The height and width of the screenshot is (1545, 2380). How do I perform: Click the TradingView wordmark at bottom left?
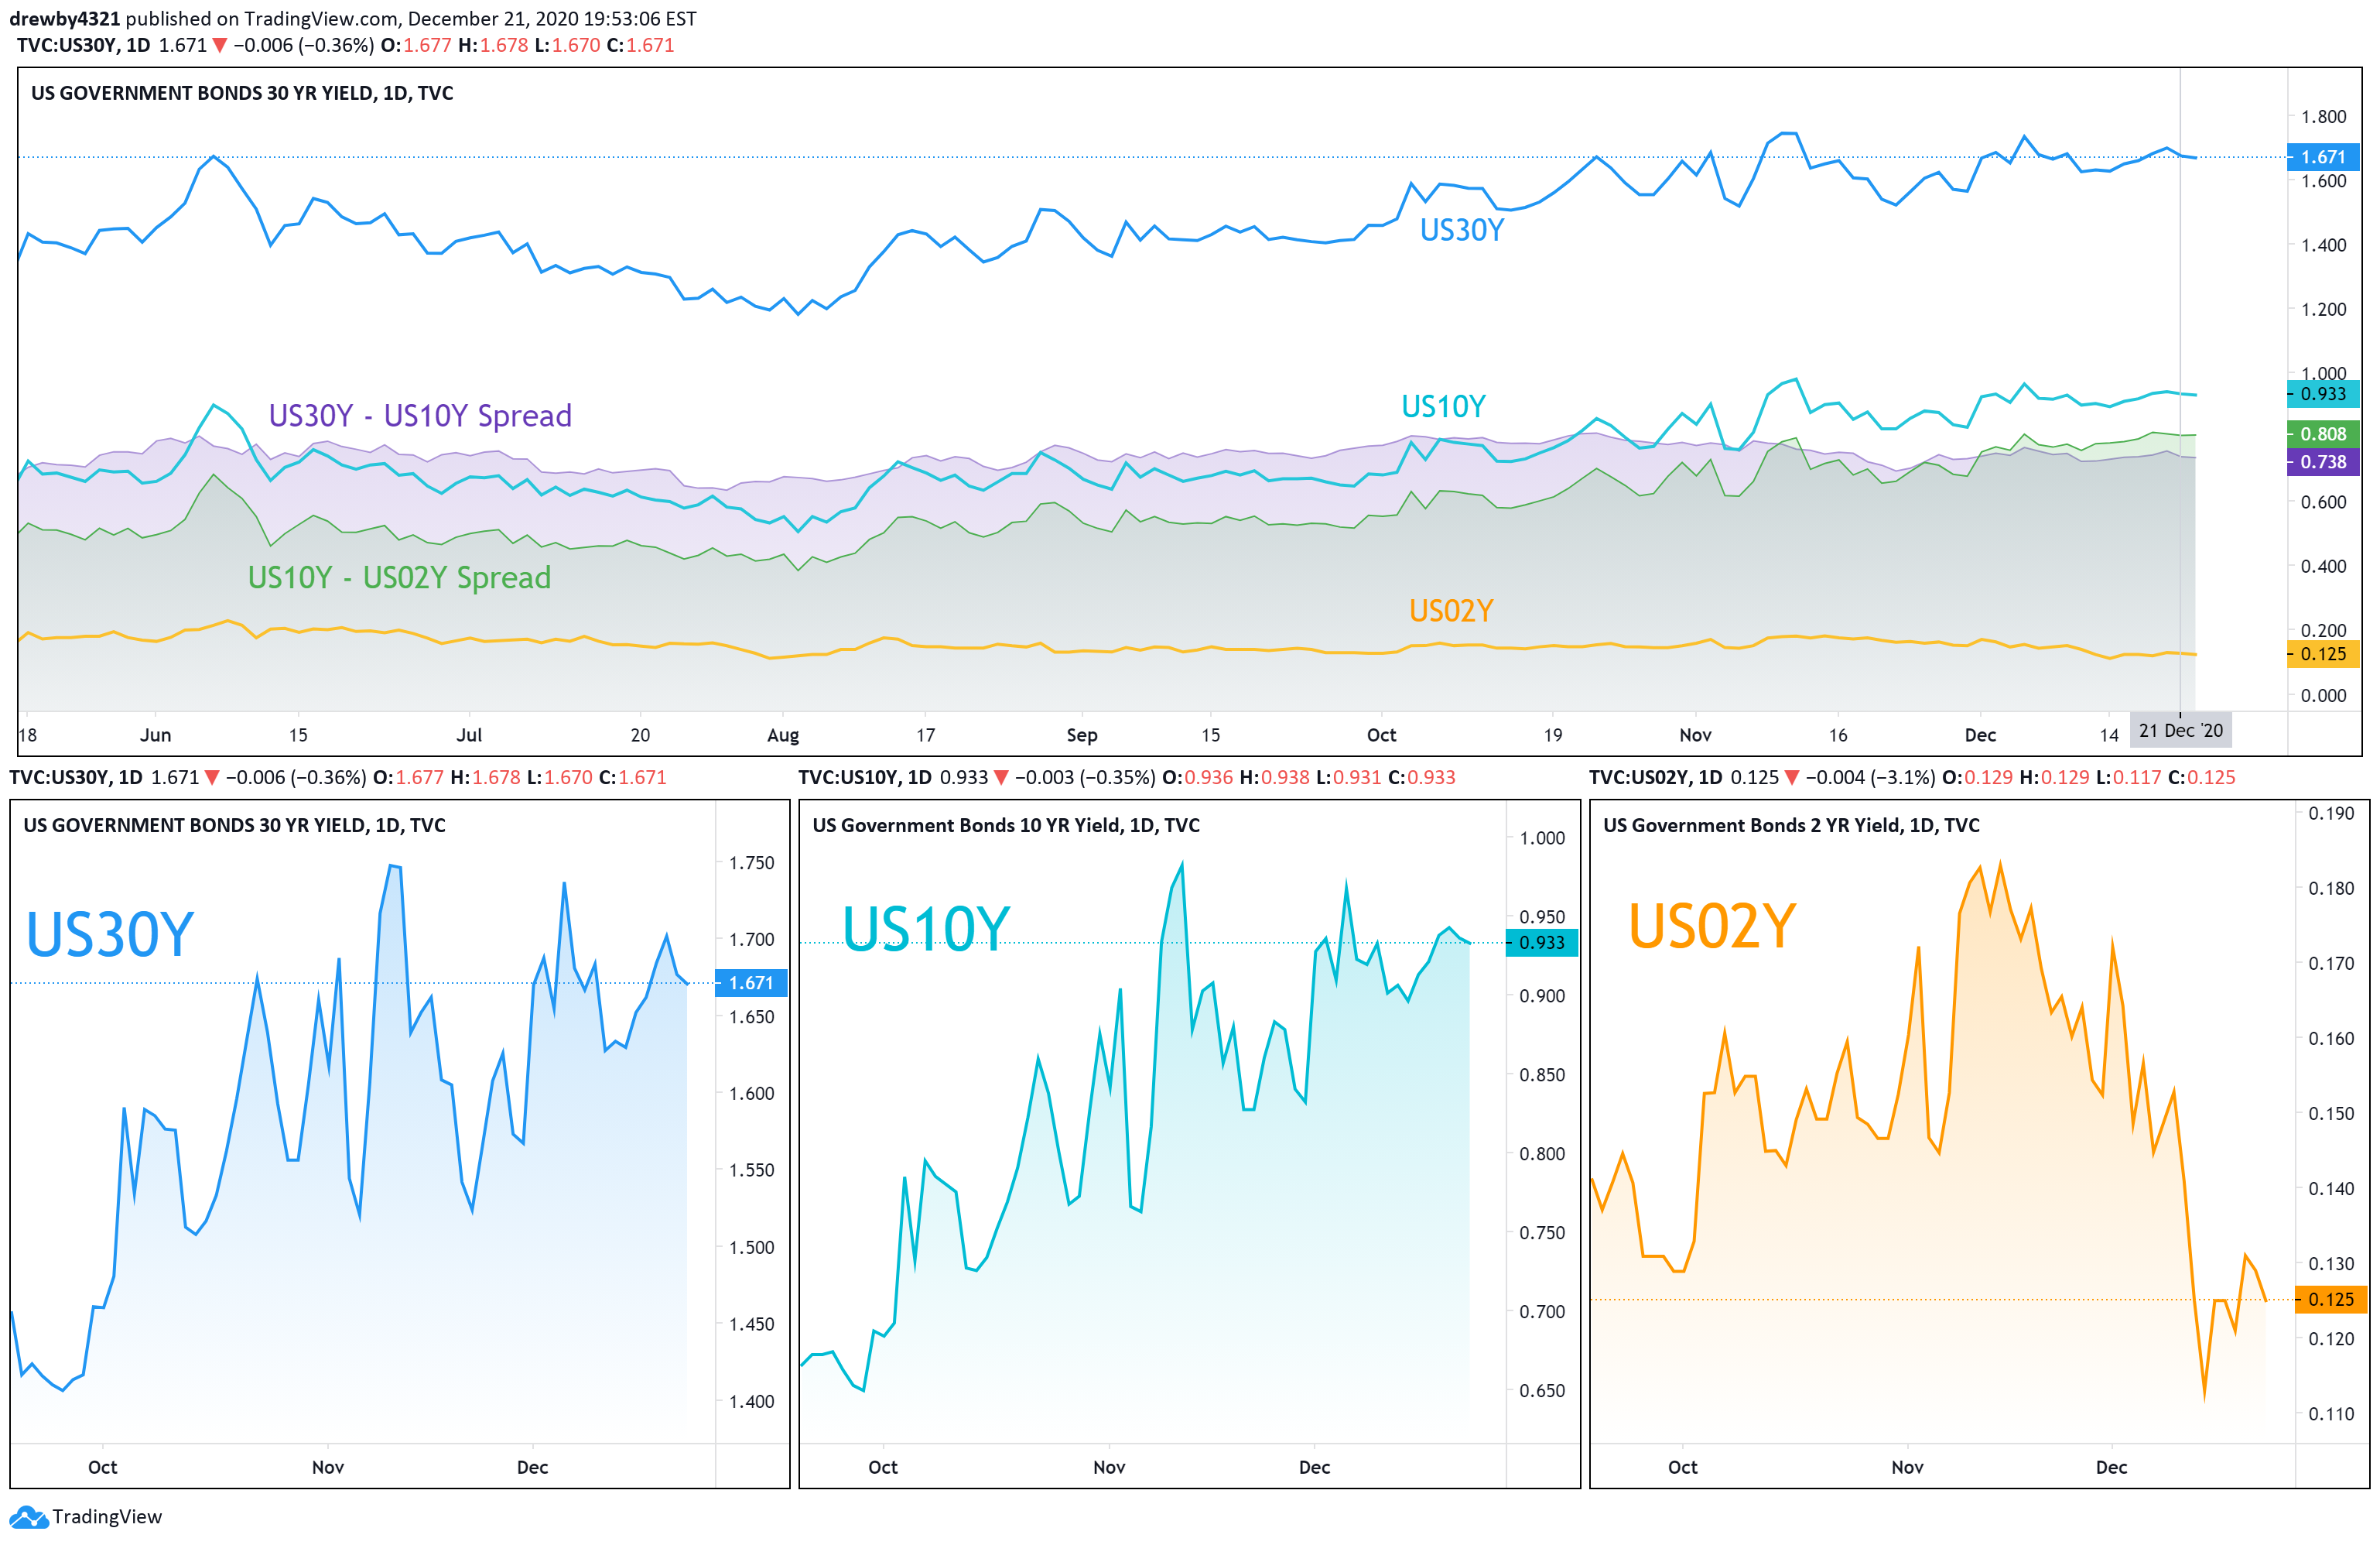pos(107,1517)
